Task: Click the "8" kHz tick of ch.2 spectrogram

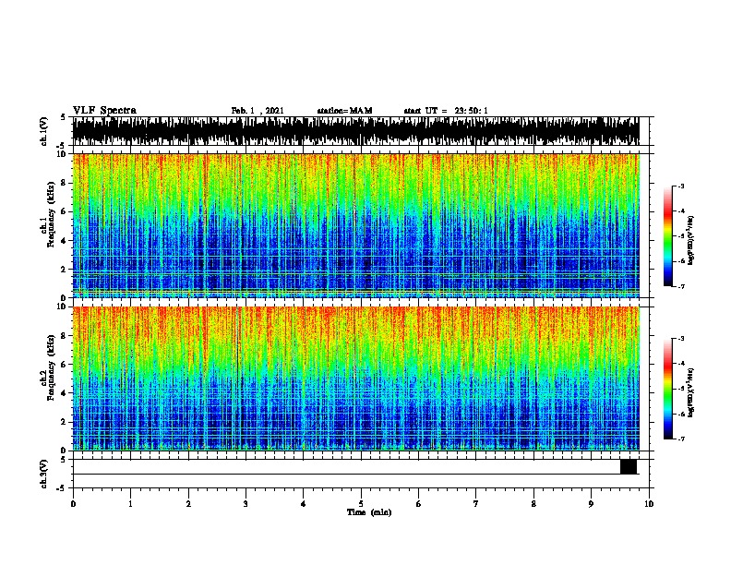Action: tap(65, 336)
